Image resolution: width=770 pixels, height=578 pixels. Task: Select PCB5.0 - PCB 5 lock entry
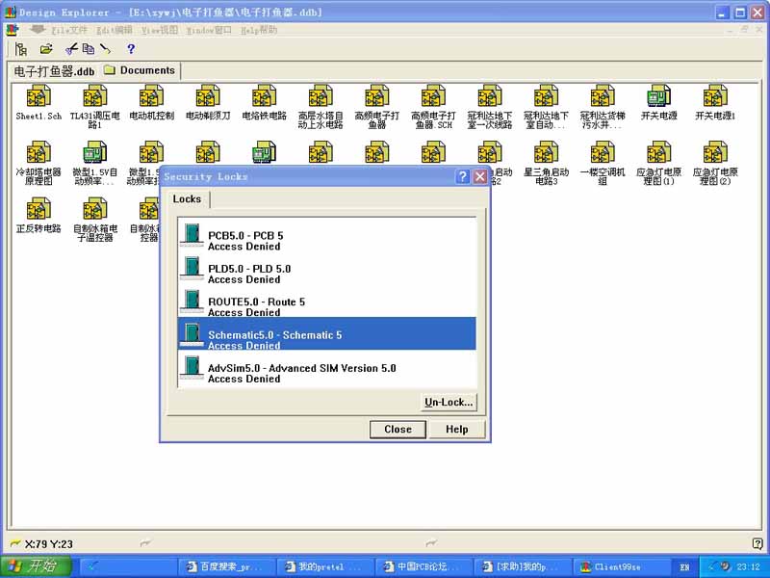pyautogui.click(x=327, y=235)
